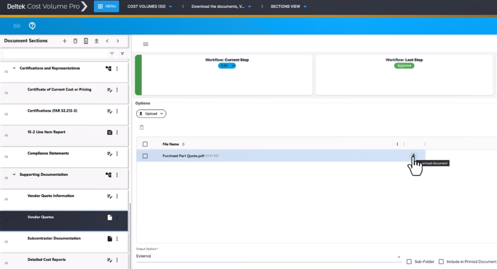Select the hamburger menu icon above Workflow panel
Viewport: 497px width, 269px height.
(x=145, y=44)
